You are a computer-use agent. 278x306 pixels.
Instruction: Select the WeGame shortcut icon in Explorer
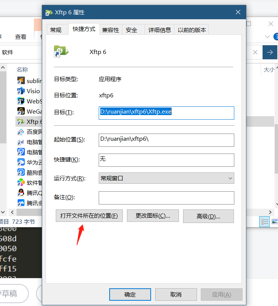pos(21,111)
